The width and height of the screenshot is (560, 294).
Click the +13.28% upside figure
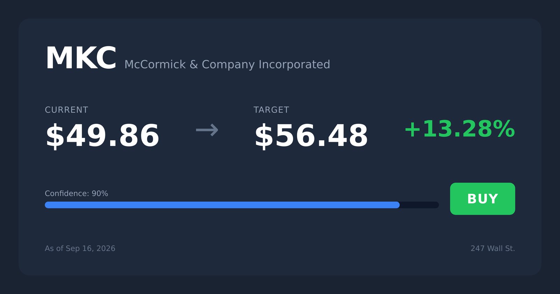(x=460, y=129)
